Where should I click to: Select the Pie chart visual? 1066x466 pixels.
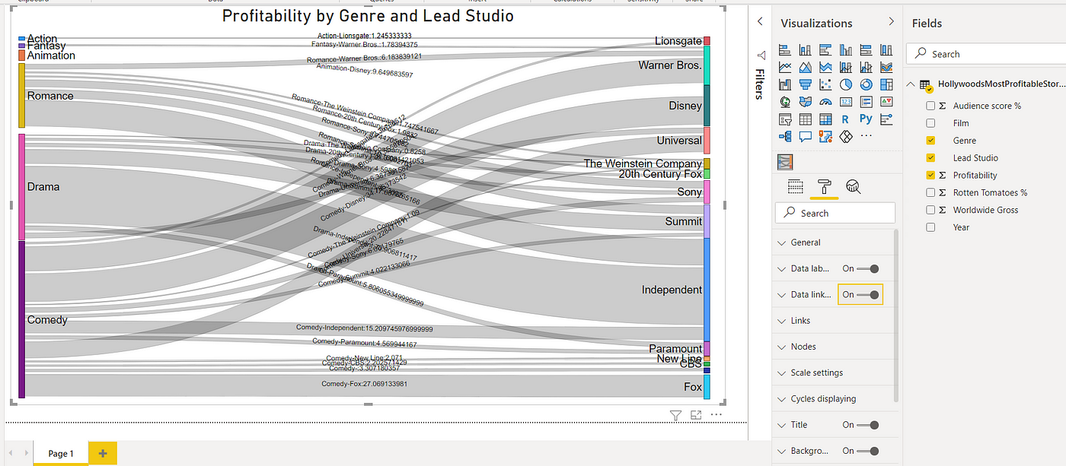click(845, 84)
